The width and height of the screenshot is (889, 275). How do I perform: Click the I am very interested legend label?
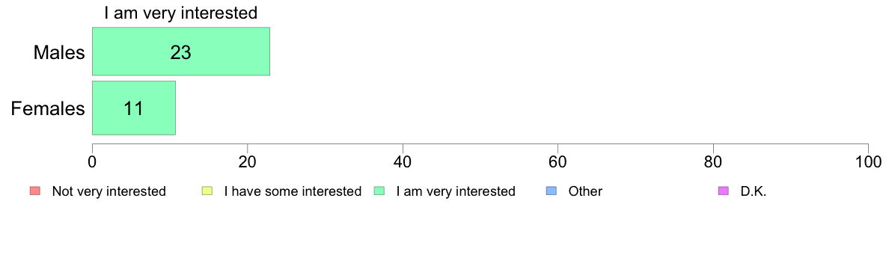[456, 191]
